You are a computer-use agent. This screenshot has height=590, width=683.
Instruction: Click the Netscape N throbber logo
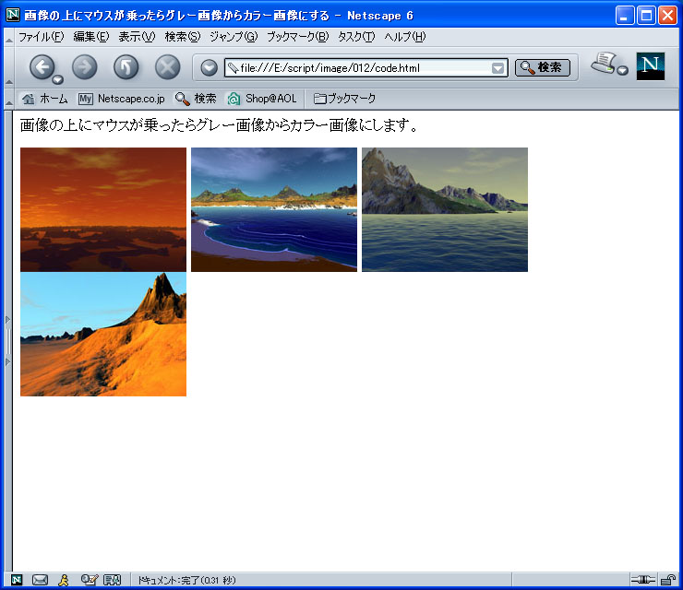tap(650, 66)
